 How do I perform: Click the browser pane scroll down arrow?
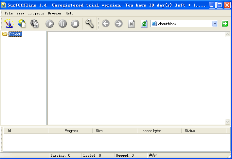[227, 122]
